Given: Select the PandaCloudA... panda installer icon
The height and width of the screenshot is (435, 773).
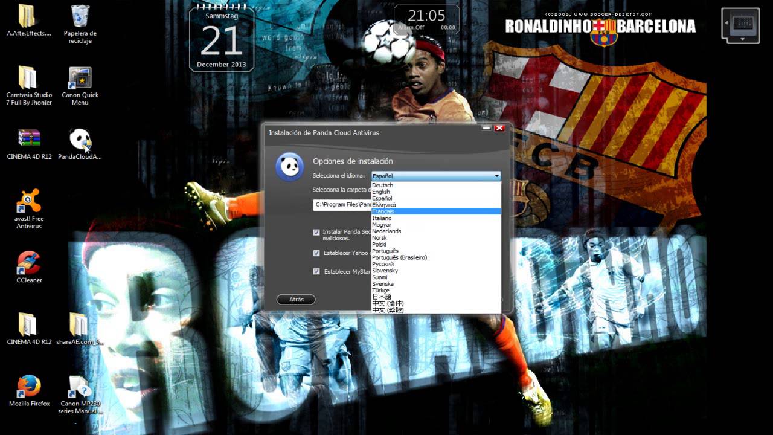Looking at the screenshot, I should (80, 139).
